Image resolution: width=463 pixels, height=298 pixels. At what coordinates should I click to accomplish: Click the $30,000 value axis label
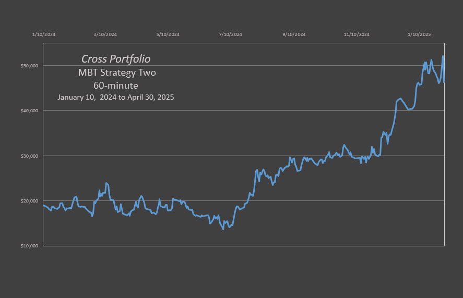pos(29,156)
